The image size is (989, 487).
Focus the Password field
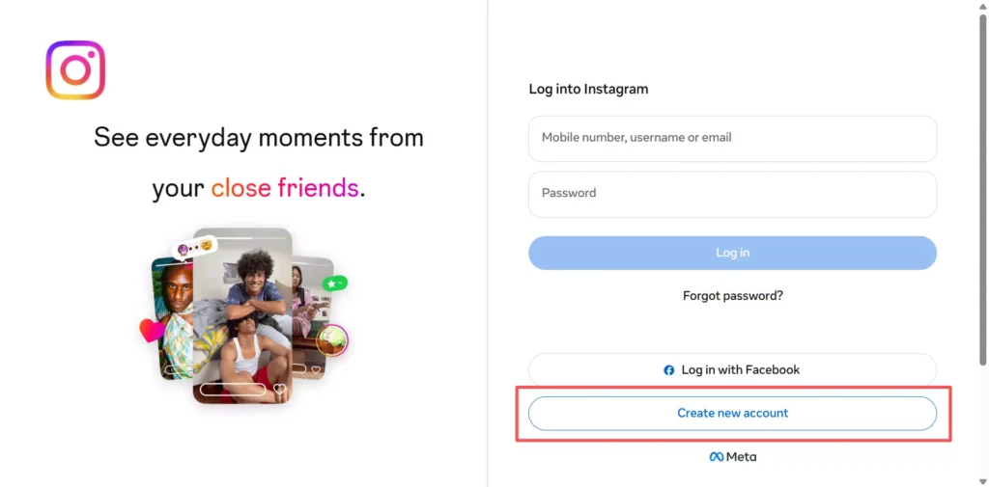[x=732, y=194]
